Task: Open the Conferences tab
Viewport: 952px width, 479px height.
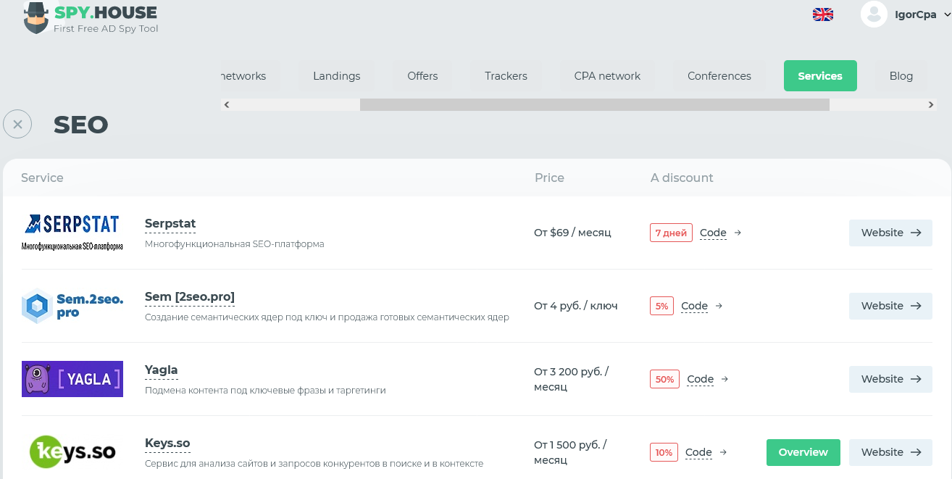Action: pos(719,76)
